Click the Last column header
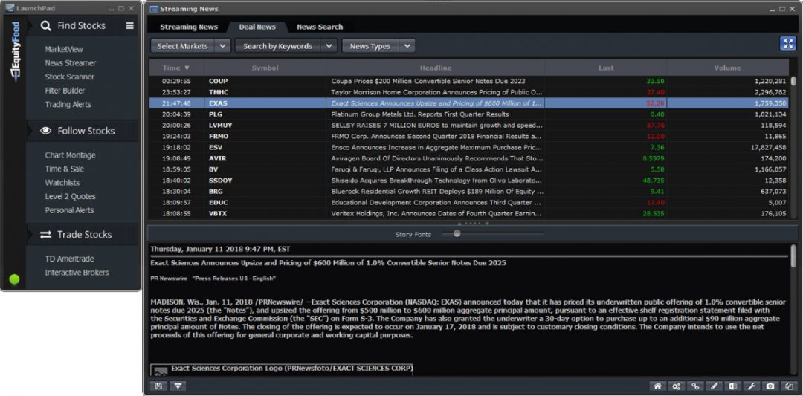This screenshot has width=803, height=396. point(606,68)
